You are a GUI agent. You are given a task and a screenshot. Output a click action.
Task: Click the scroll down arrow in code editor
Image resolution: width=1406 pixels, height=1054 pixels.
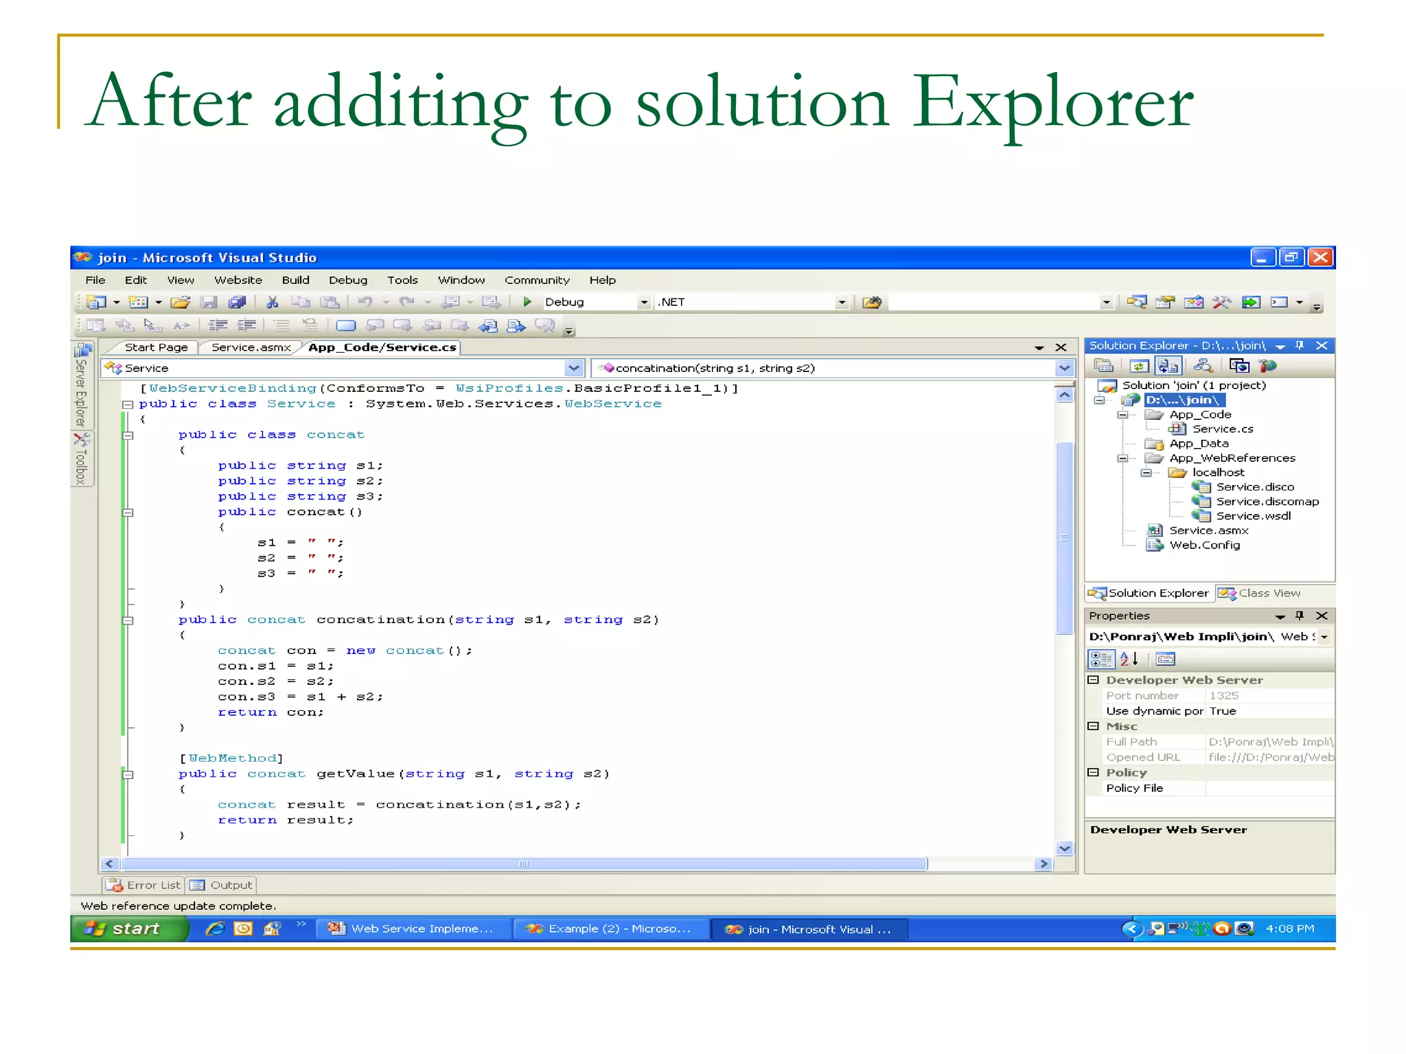click(1065, 849)
